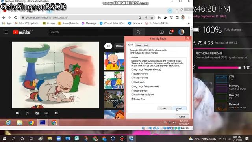This screenshot has width=252, height=142.
Task: Open host taskbar Search magnifier
Action: (x=13, y=138)
